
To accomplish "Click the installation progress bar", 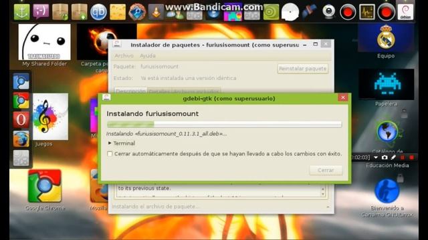I will (224, 124).
